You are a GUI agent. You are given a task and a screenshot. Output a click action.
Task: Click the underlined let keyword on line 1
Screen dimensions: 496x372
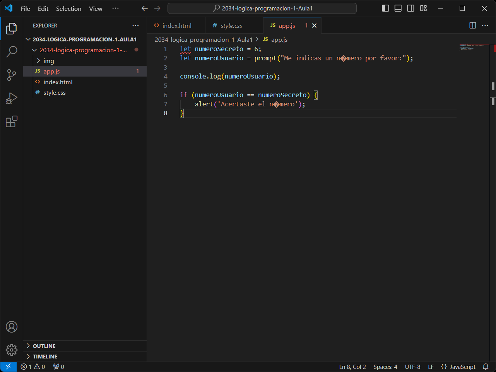pyautogui.click(x=185, y=49)
